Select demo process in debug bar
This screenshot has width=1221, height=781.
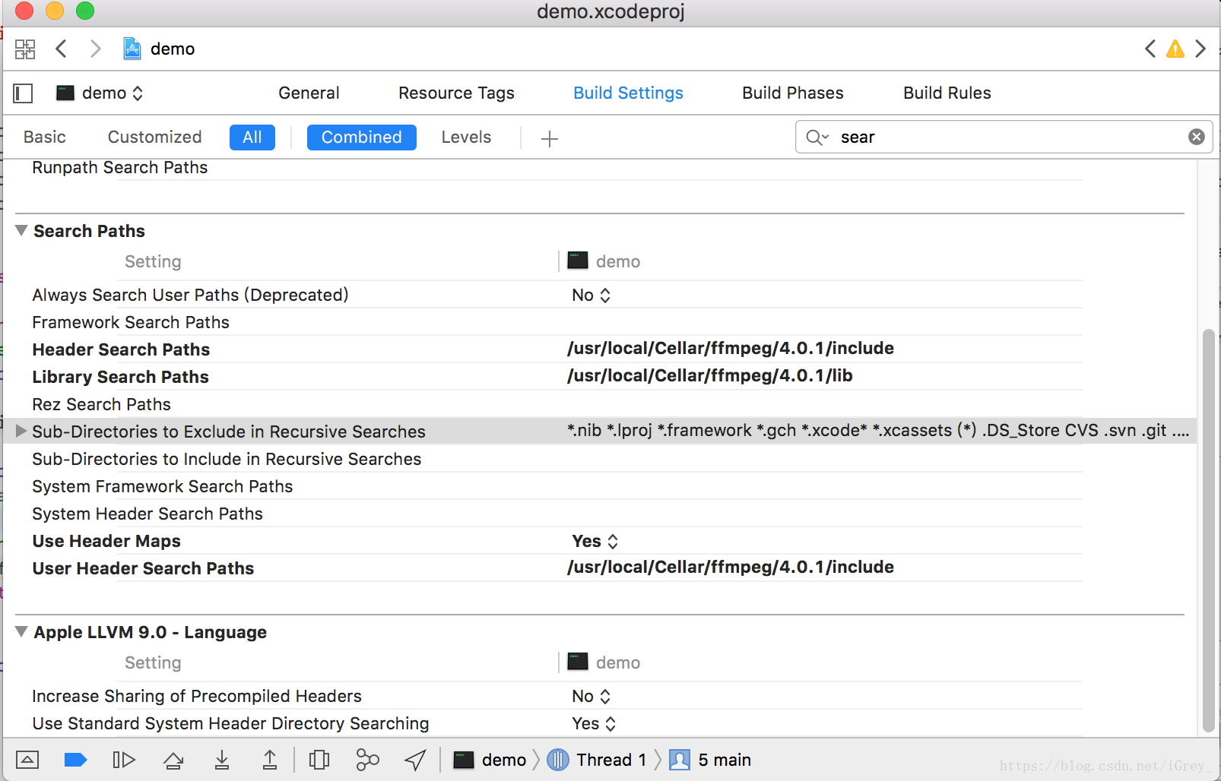click(490, 760)
